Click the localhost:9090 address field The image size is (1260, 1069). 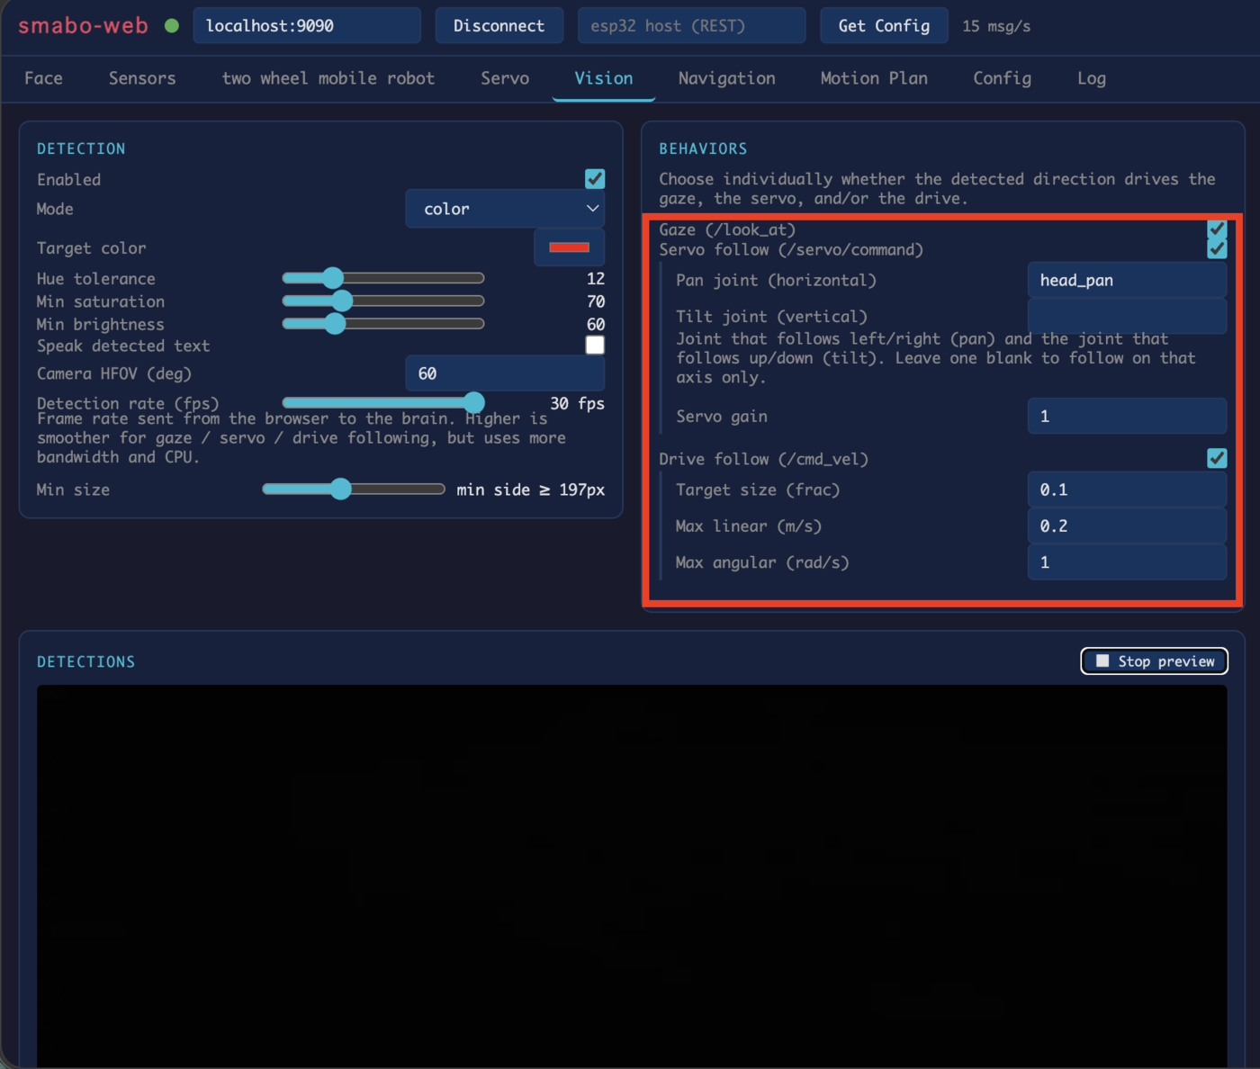307,25
